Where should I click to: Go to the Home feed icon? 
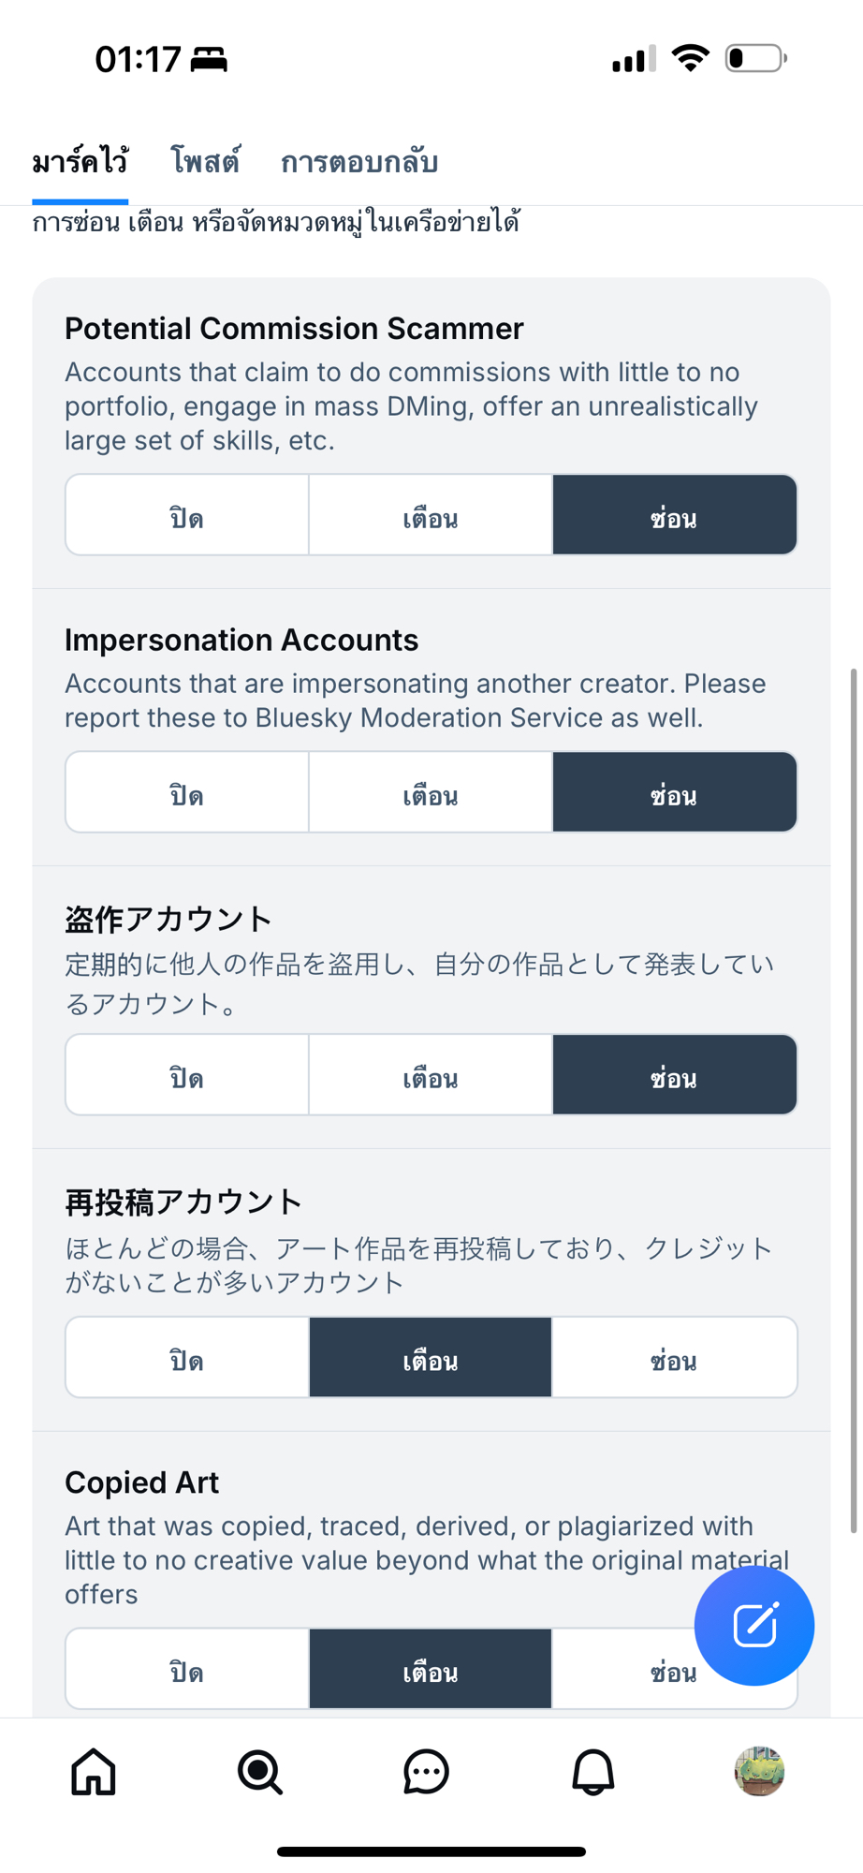pyautogui.click(x=94, y=1772)
